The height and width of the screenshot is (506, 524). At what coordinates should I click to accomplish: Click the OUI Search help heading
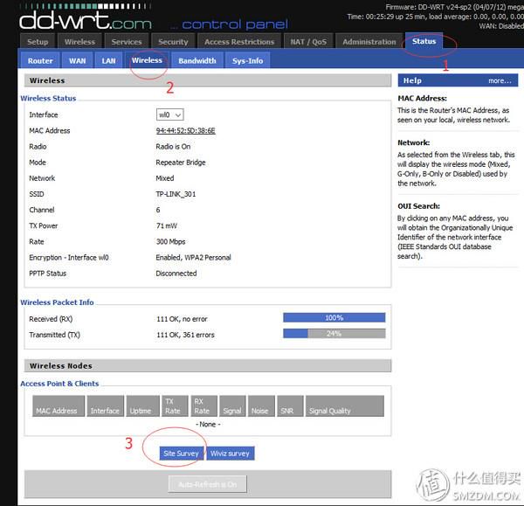coord(418,206)
